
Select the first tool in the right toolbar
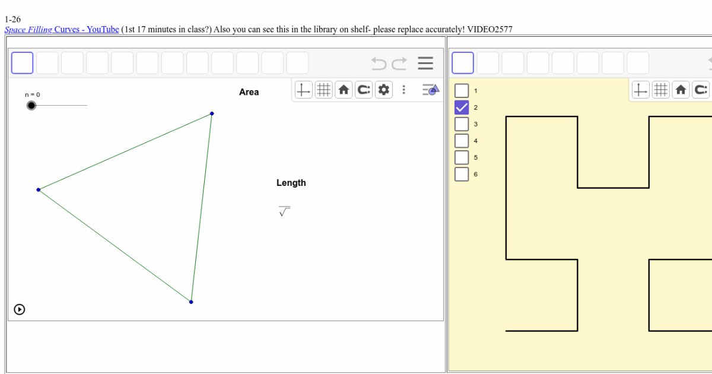point(462,63)
